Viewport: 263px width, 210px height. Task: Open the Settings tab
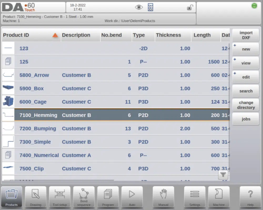pos(195,197)
